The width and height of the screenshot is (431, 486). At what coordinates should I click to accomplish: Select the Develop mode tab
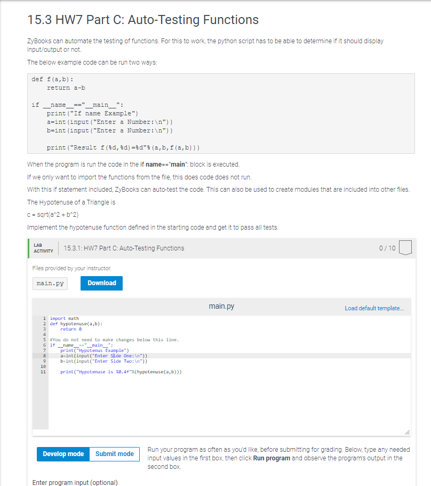coord(63,454)
